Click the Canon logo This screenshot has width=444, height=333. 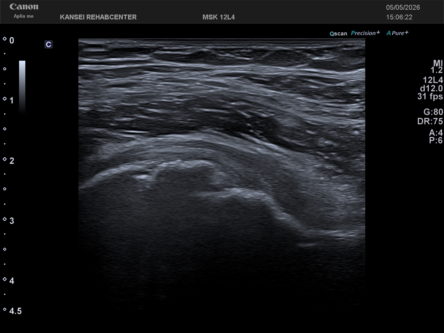(24, 7)
